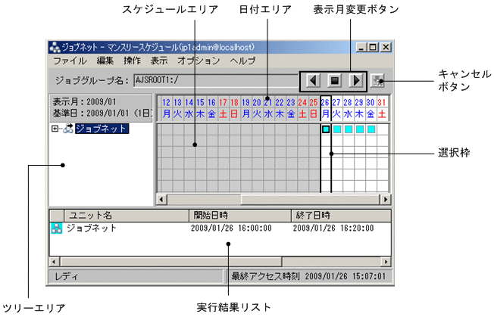Image resolution: width=494 pixels, height=317 pixels.
Task: Click the ジョブグループ名 field AJSROOT1:/
Action: coord(216,81)
